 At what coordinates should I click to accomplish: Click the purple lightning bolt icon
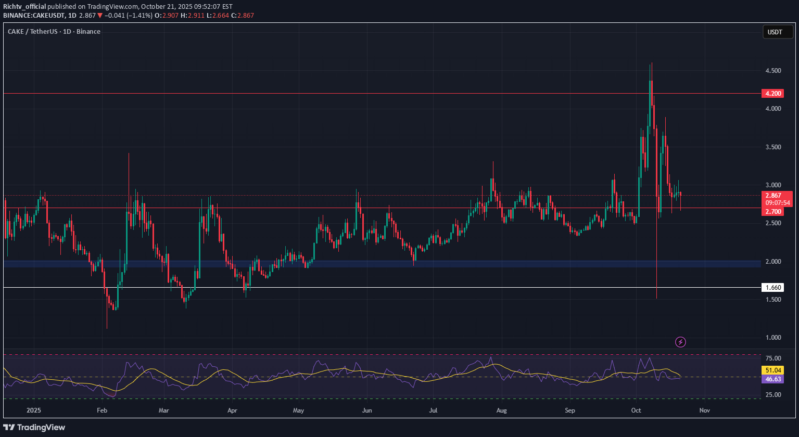(680, 342)
